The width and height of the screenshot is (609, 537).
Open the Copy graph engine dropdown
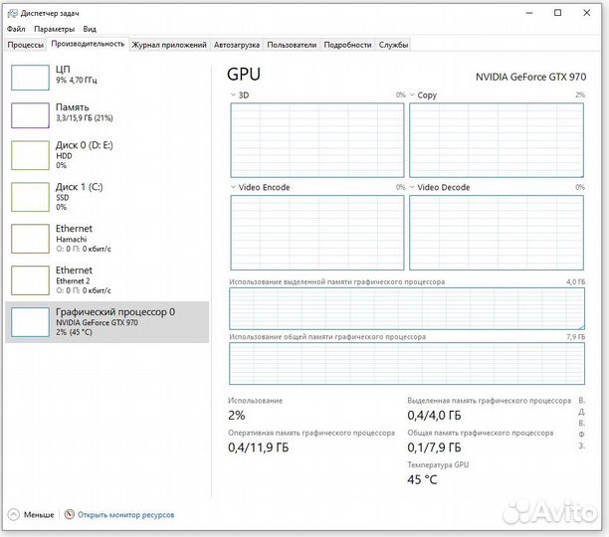(412, 95)
